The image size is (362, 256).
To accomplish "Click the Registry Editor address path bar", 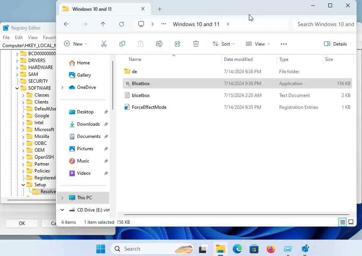I will (29, 46).
